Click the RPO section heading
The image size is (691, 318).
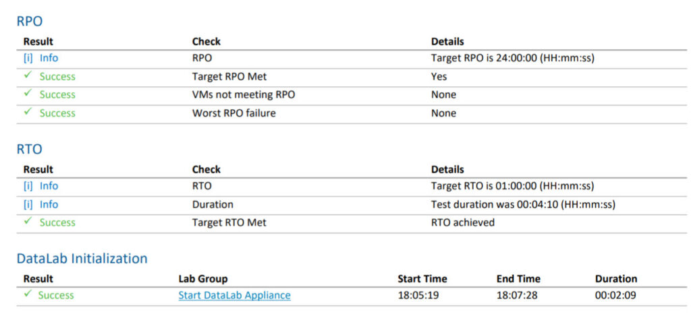tap(30, 21)
